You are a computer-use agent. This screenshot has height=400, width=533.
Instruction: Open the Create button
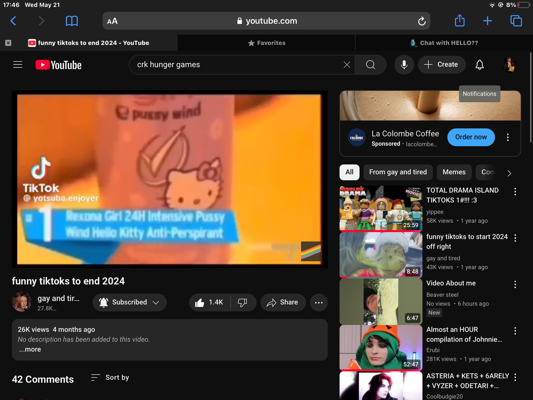(x=442, y=64)
